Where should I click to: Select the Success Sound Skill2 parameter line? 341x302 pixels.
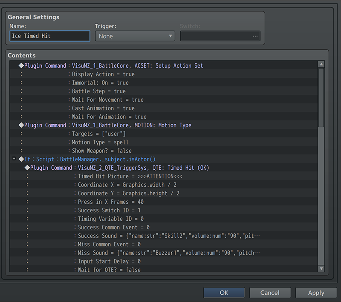pos(168,236)
